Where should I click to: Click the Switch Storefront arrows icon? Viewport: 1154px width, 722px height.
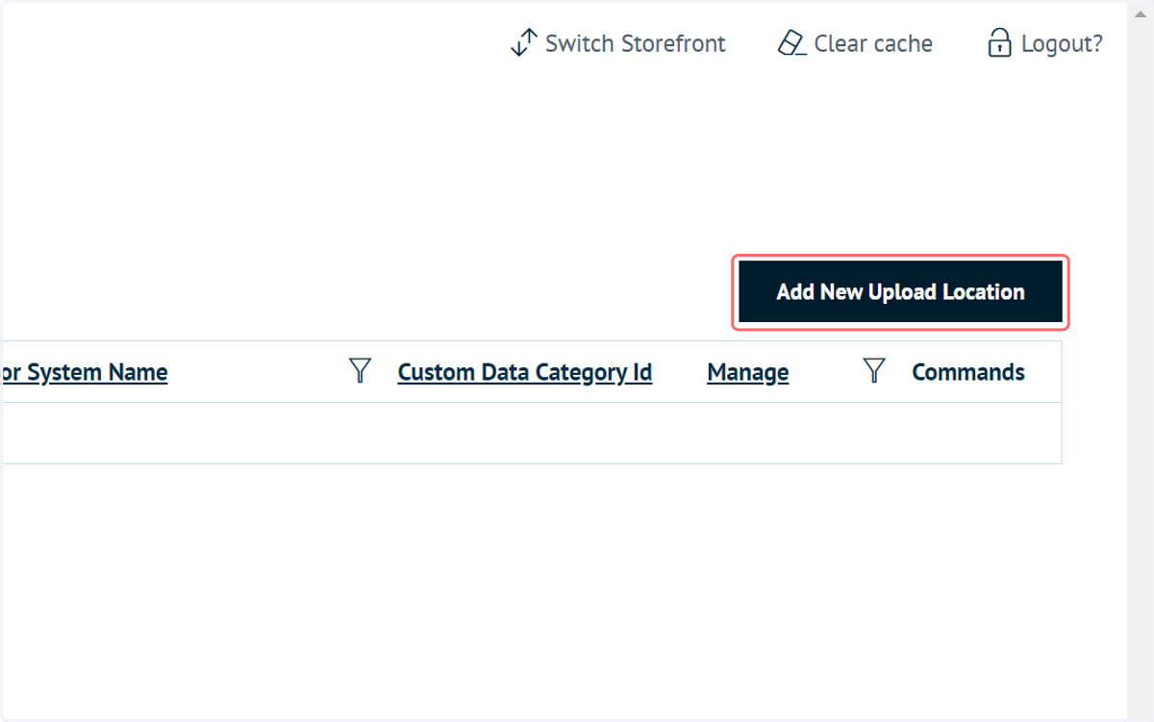tap(523, 43)
